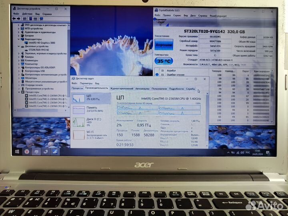Expand the DVD-дисководы category
This screenshot has width=288, height=216.
18,25
